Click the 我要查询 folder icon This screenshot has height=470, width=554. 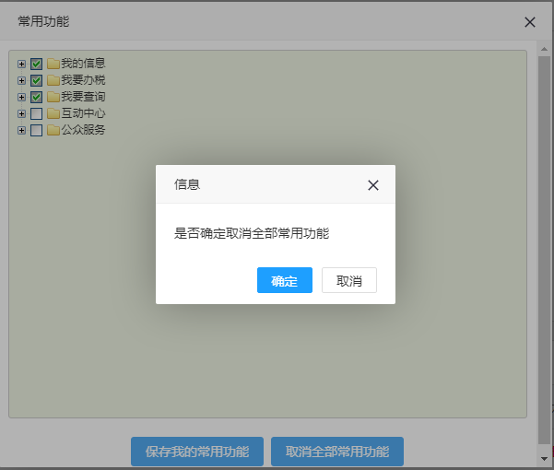(53, 97)
